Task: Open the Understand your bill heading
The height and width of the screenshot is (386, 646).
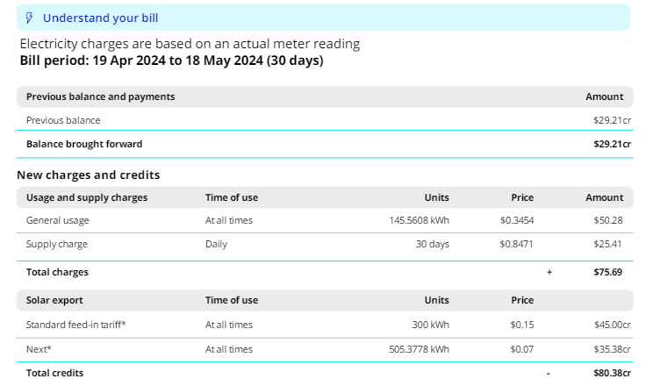Action: pyautogui.click(x=100, y=18)
